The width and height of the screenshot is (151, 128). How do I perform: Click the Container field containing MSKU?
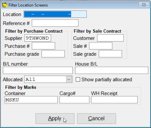(31, 100)
